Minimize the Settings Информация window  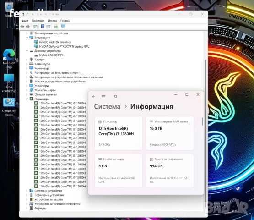176,94
